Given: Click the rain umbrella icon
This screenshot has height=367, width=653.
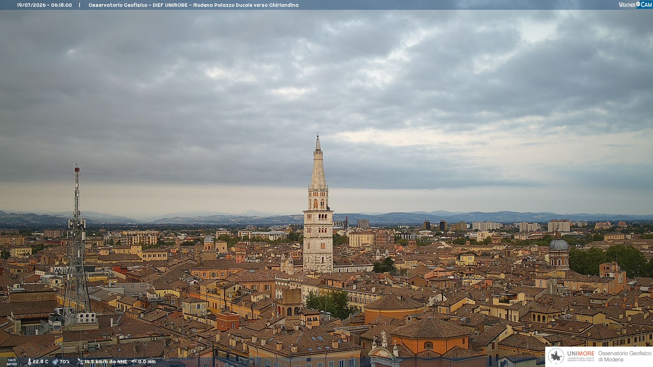Looking at the screenshot, I should (134, 362).
